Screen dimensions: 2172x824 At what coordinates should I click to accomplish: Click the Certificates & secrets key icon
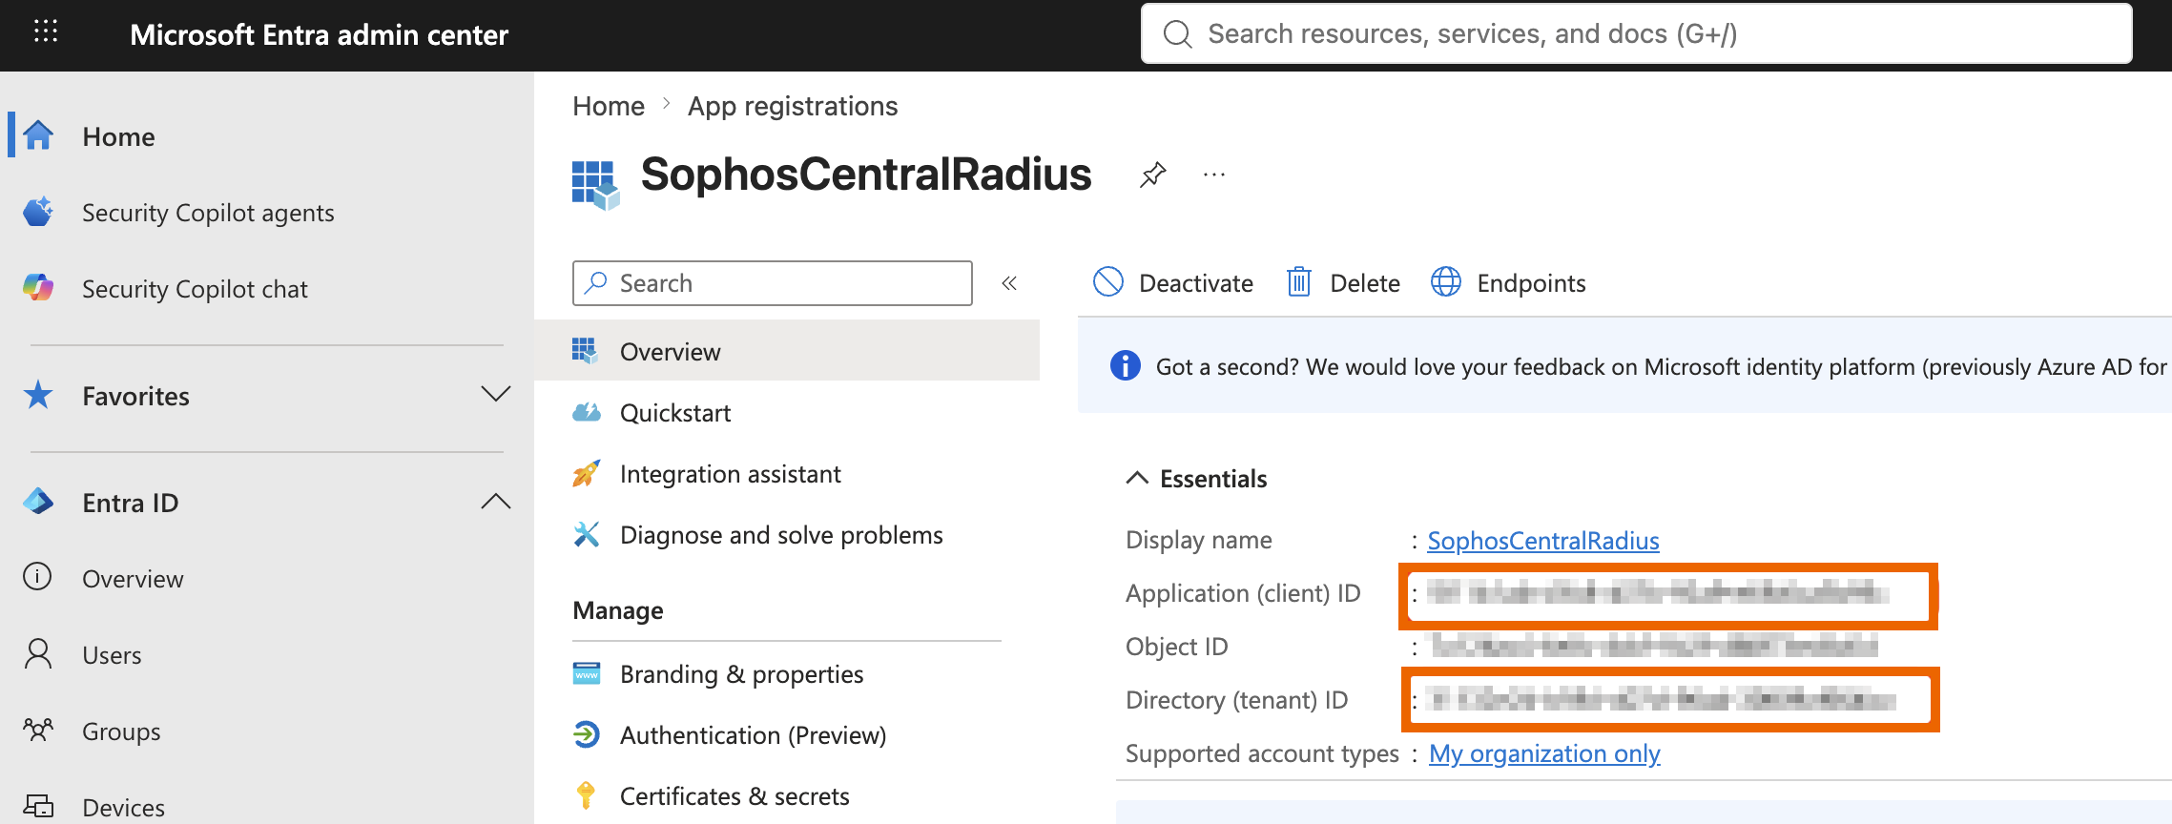tap(587, 795)
